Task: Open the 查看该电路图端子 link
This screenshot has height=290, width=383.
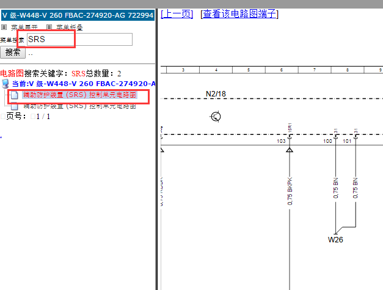Action: pos(239,14)
